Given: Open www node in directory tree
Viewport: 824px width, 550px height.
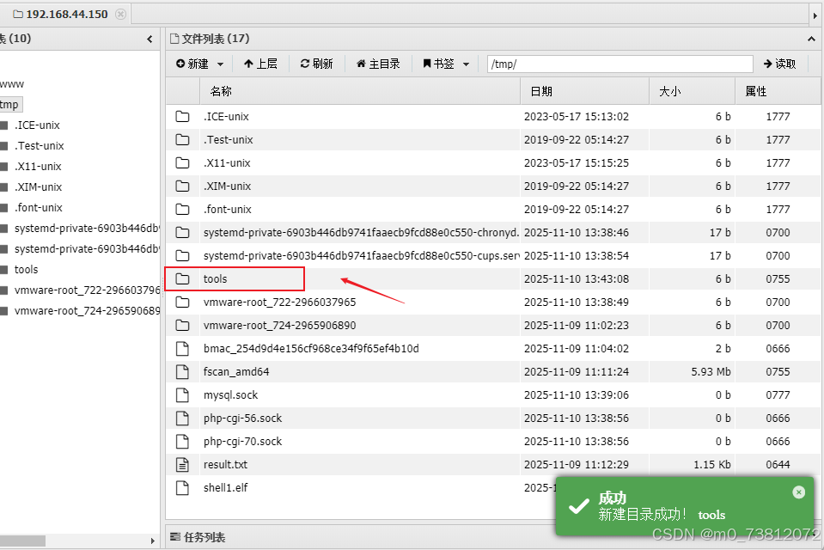Looking at the screenshot, I should (11, 84).
